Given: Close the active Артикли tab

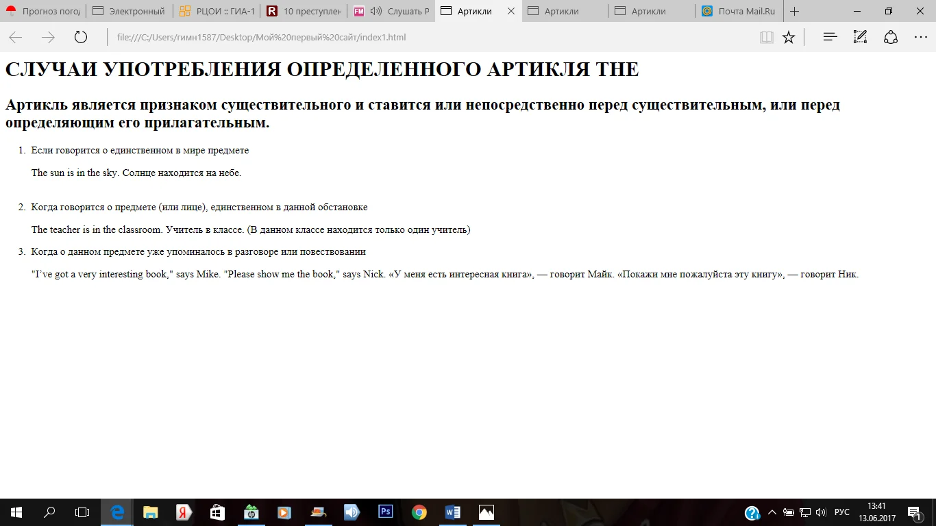Looking at the screenshot, I should pos(511,11).
